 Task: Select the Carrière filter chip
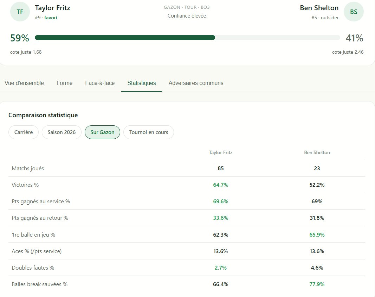click(24, 132)
